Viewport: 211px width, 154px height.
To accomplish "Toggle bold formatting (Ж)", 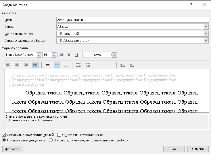I will point(62,55).
